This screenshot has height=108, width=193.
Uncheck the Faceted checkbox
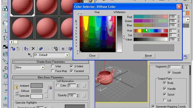[71, 71]
